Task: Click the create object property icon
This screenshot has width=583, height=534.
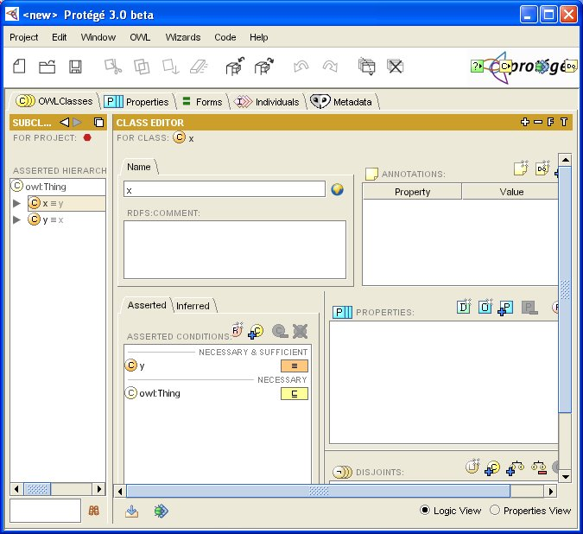Action: click(x=485, y=307)
